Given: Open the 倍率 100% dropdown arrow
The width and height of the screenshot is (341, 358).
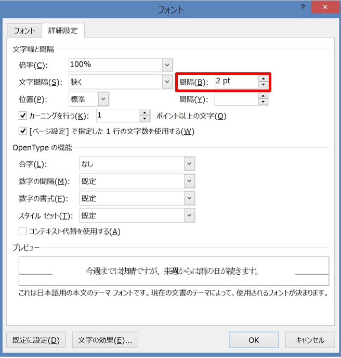Looking at the screenshot, I should coord(167,65).
